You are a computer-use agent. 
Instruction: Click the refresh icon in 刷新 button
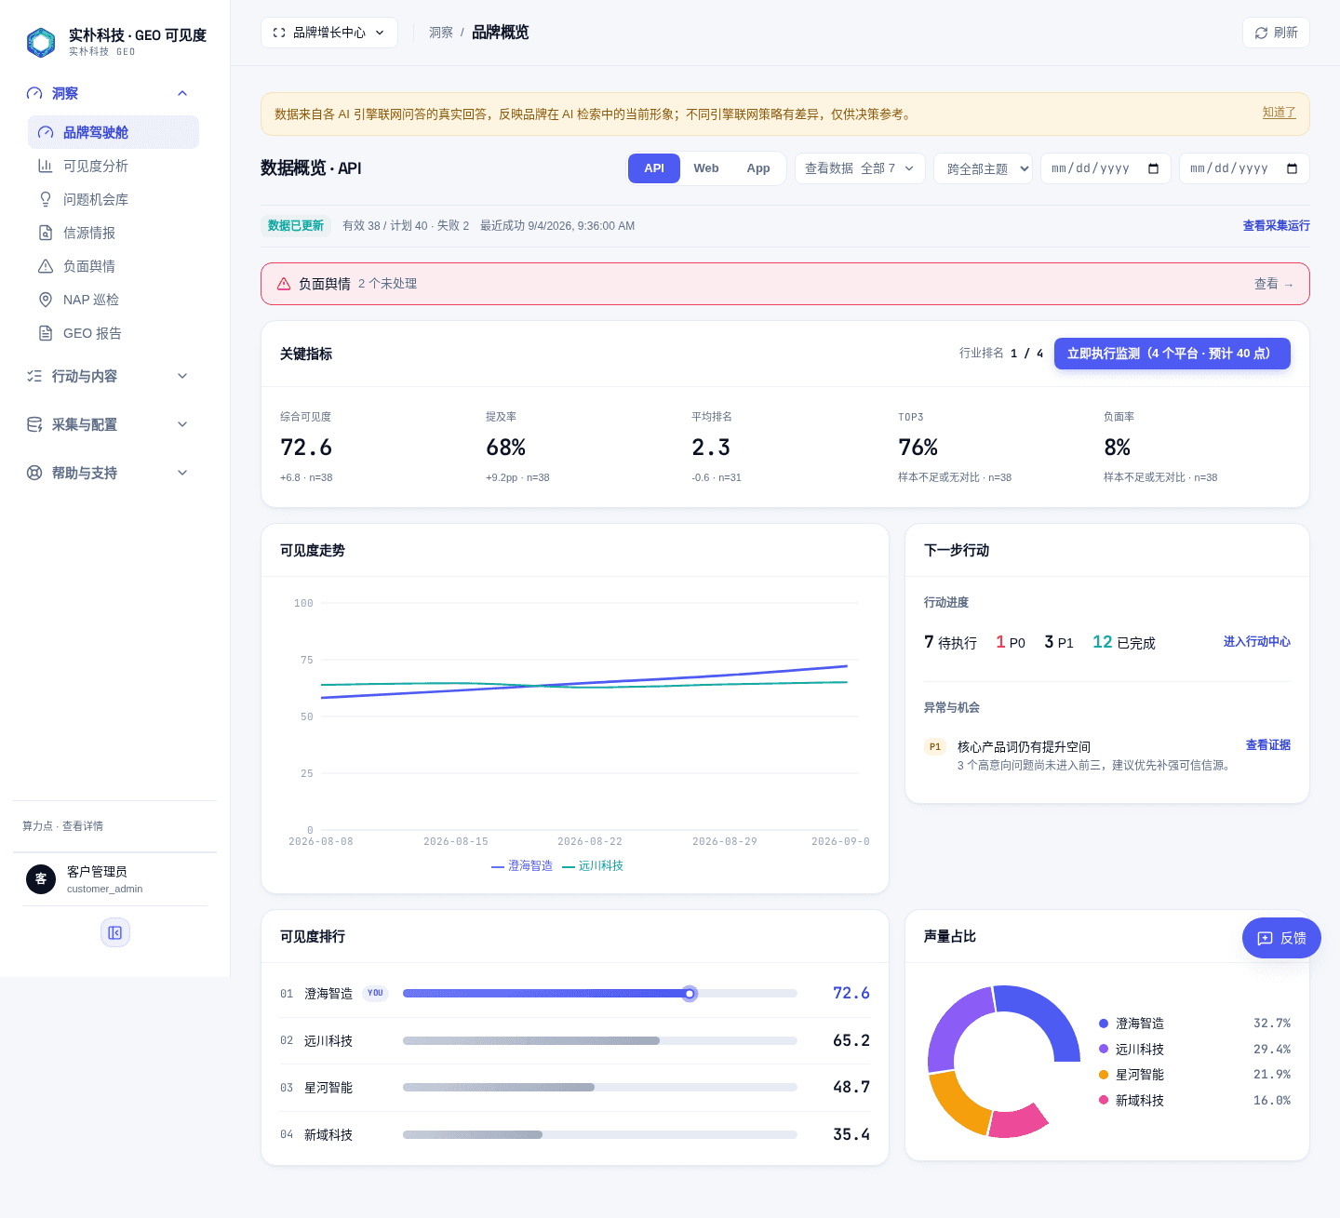[1261, 33]
